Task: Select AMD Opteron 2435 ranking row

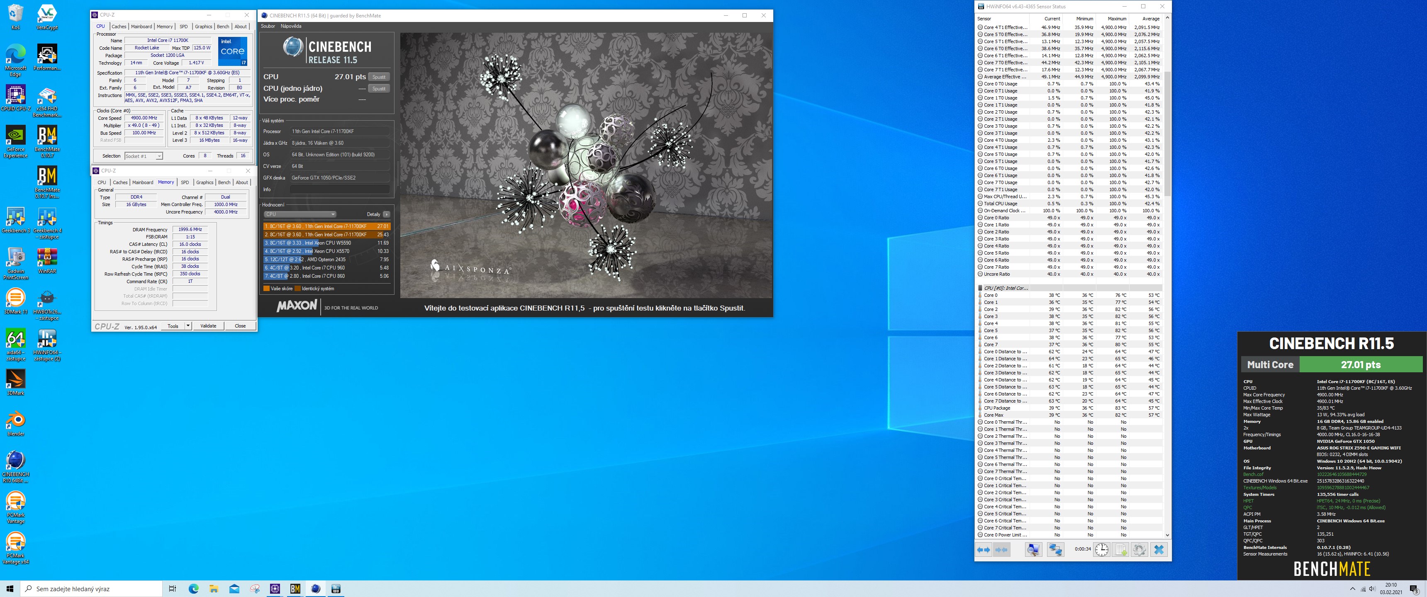Action: pyautogui.click(x=327, y=259)
